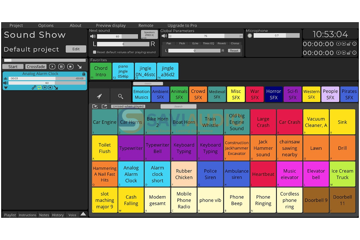Viewport: 360px width, 240px height.
Task: Toggle the Unload when played option
Action: pos(128,106)
